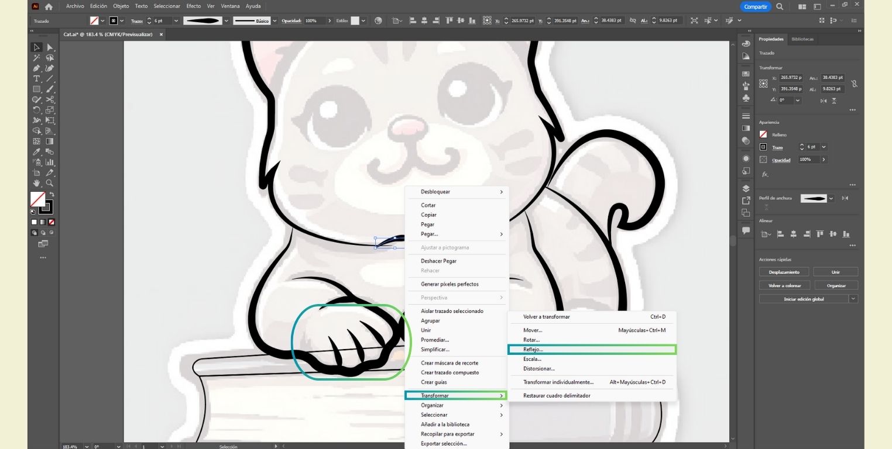The image size is (892, 449).
Task: Show more Alinear options ellipsis
Action: click(x=852, y=247)
